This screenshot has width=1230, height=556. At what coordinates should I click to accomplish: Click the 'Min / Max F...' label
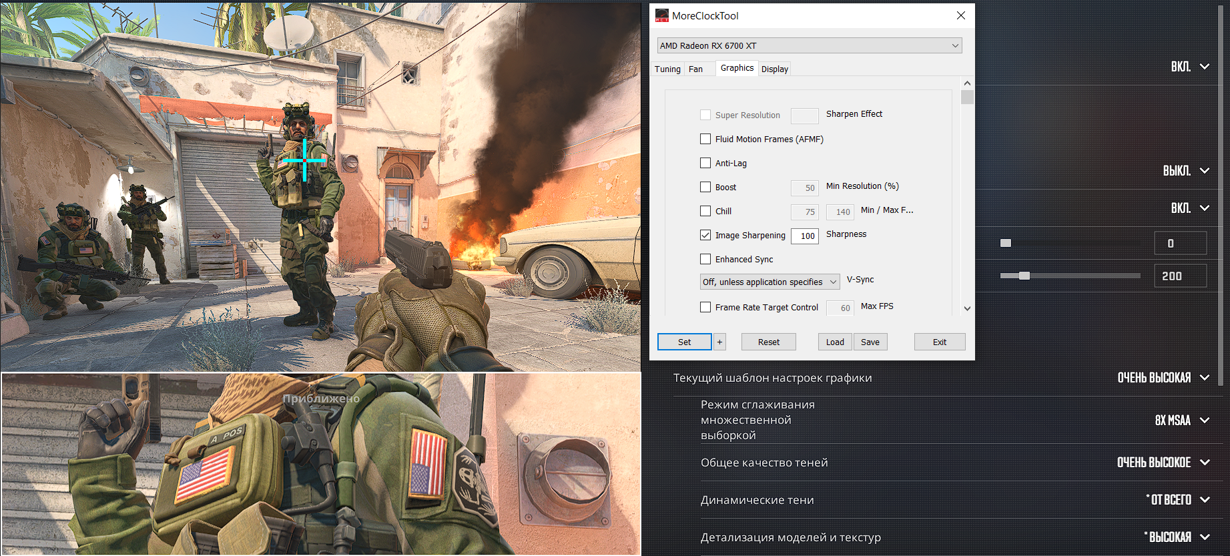[887, 210]
